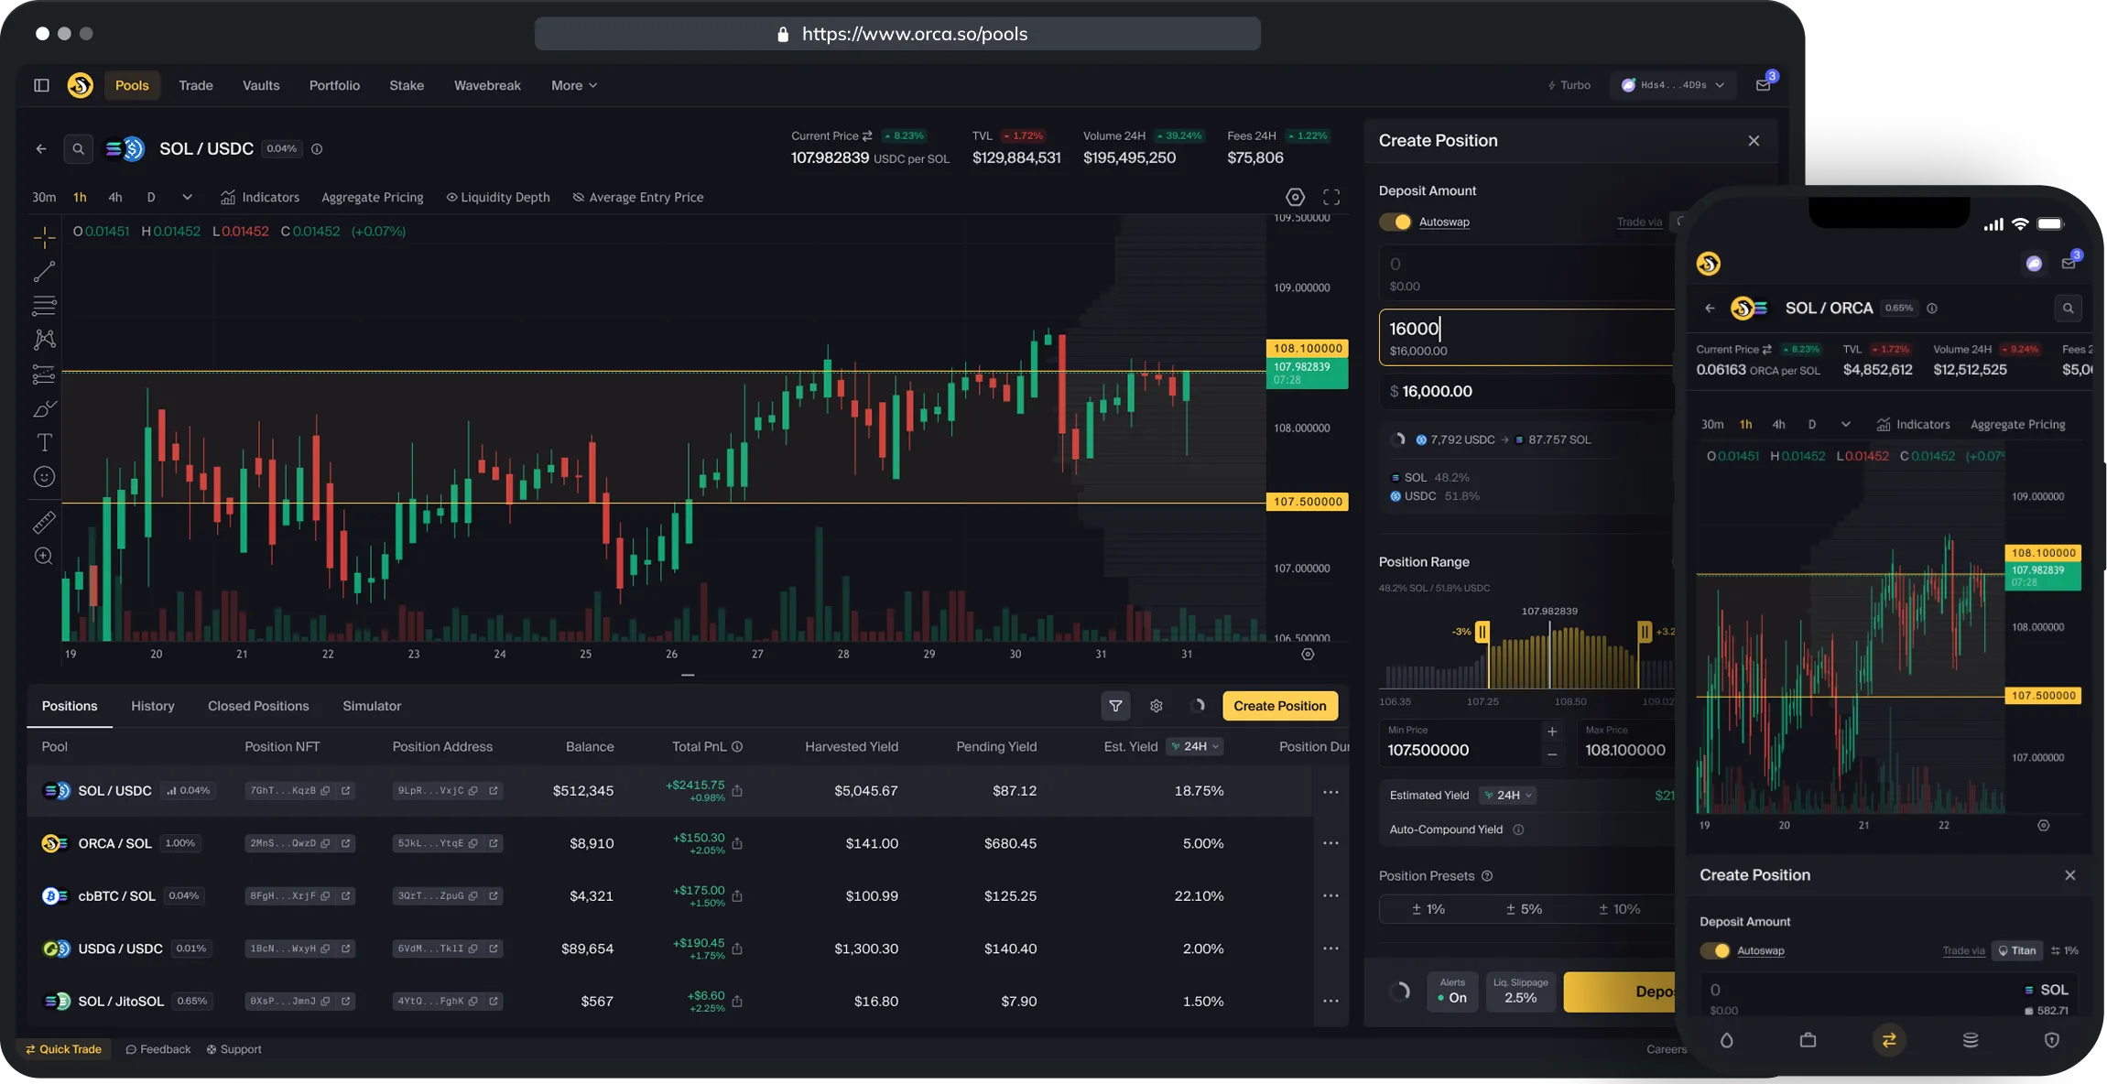Open search in phone SOL / ORCA header
2107x1084 pixels.
click(2068, 309)
